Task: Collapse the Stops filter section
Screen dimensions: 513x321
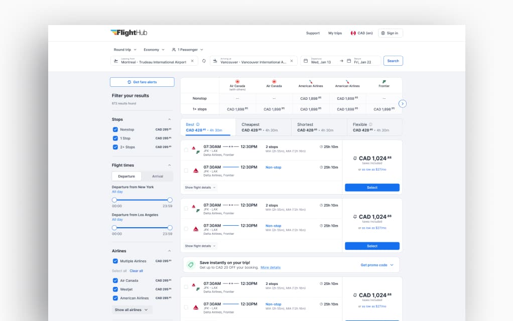Action: coord(170,119)
